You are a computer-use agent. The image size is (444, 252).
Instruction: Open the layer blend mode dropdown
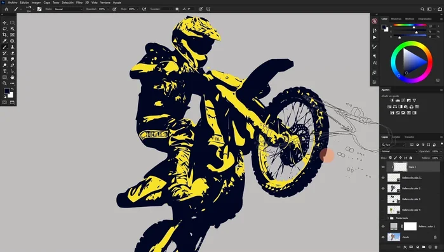point(400,151)
